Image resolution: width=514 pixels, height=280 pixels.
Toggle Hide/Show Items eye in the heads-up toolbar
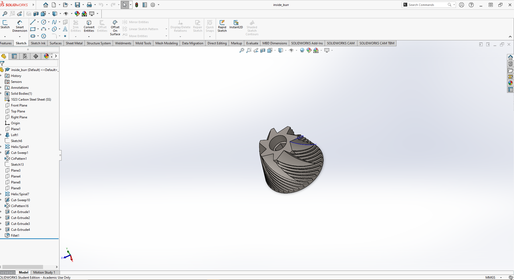click(291, 50)
